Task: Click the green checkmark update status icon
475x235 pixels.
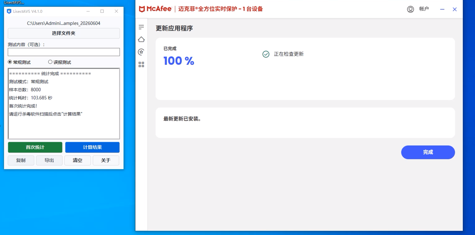Action: click(x=266, y=54)
